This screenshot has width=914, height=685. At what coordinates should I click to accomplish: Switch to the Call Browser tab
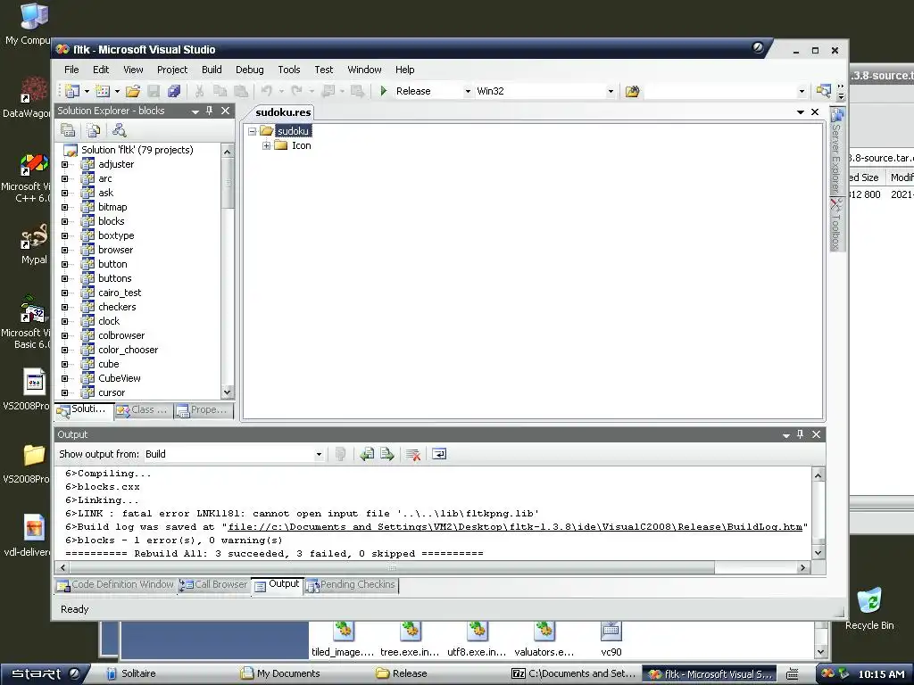coord(213,585)
